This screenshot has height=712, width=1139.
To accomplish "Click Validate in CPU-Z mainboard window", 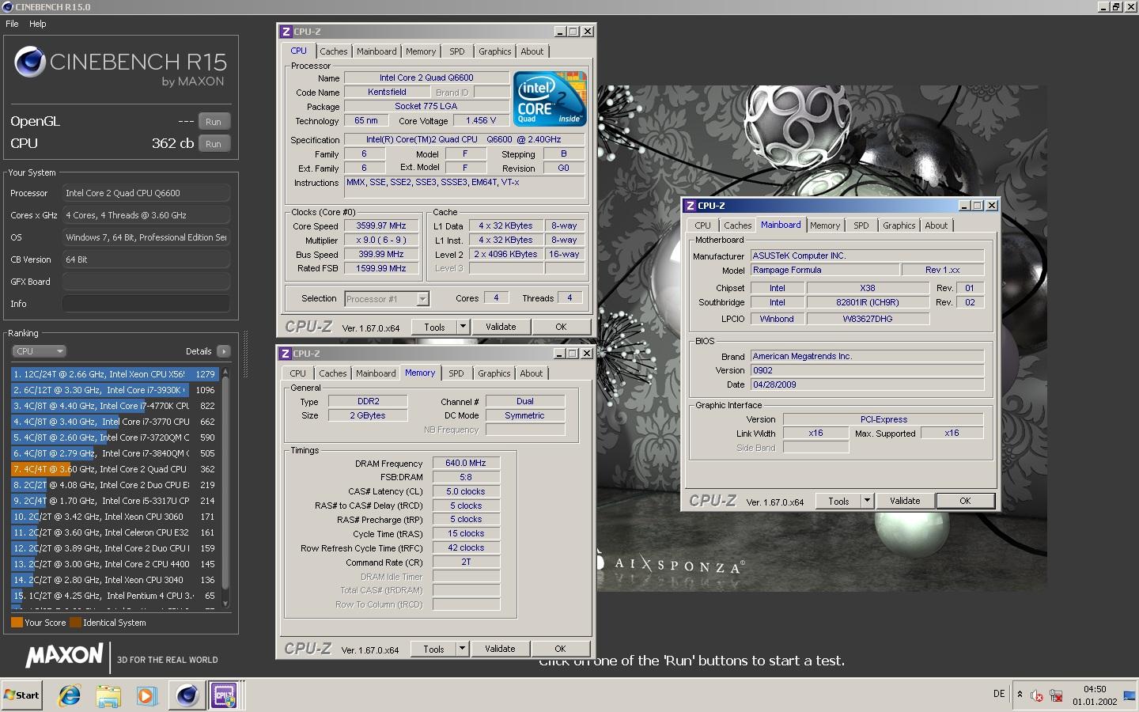I will coord(905,501).
